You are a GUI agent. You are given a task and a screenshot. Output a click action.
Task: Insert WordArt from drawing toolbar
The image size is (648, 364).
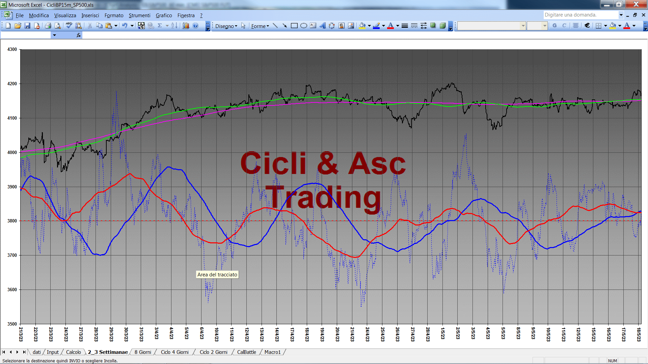click(323, 26)
